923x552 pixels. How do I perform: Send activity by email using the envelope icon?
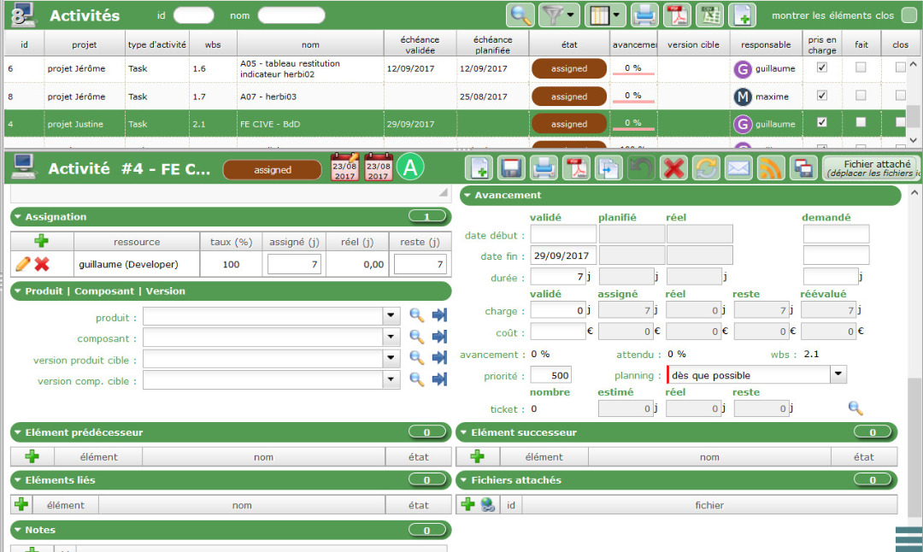738,168
